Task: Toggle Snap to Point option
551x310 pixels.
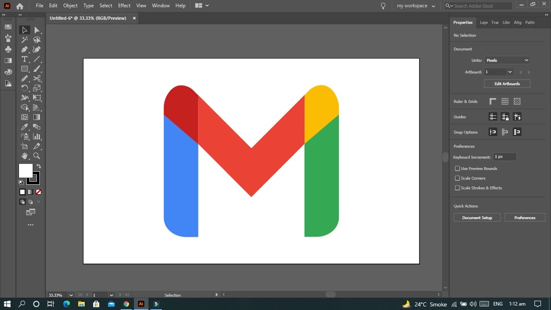Action: [x=493, y=132]
